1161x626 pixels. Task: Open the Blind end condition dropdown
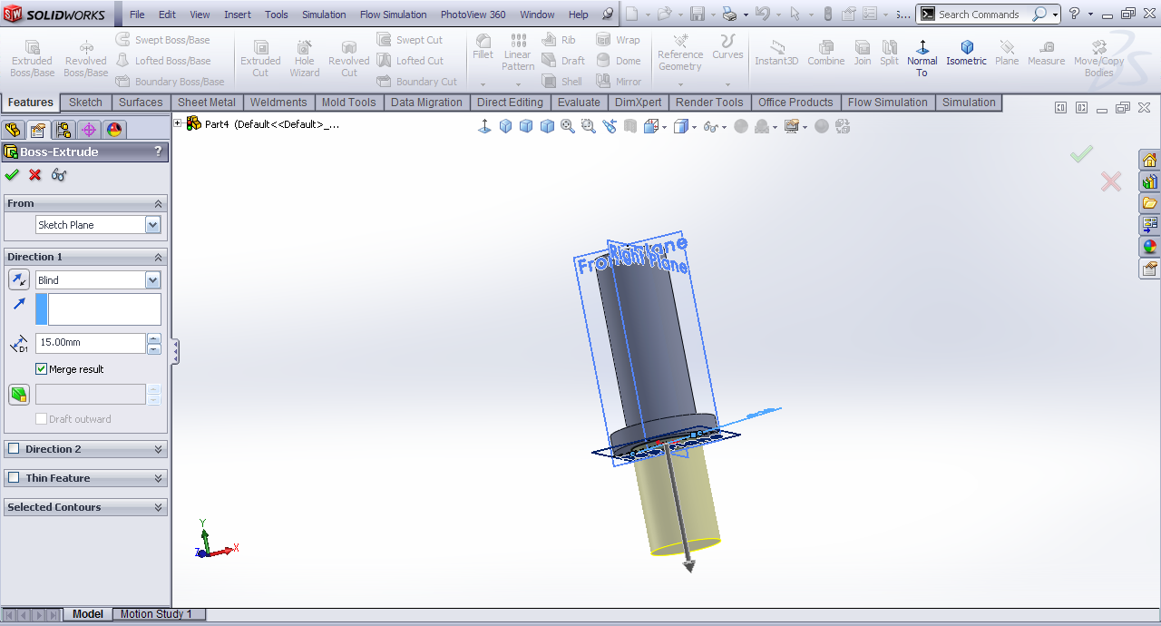tap(152, 280)
